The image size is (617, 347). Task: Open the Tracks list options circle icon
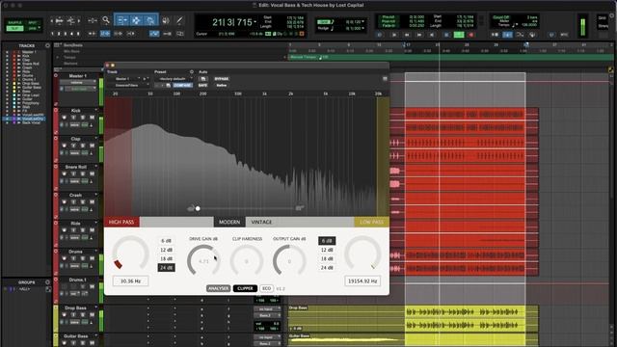47,45
